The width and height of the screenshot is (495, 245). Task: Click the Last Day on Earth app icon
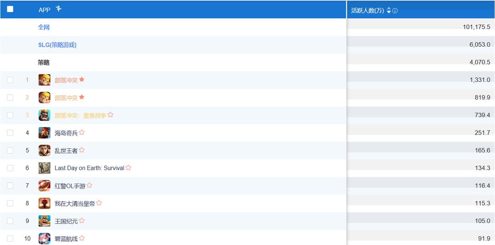coord(44,168)
